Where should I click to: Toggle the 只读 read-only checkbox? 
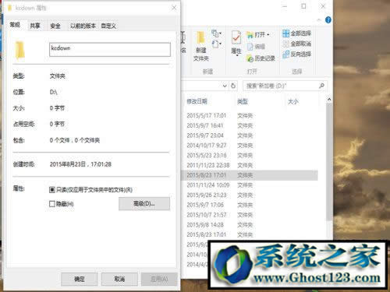coord(52,190)
